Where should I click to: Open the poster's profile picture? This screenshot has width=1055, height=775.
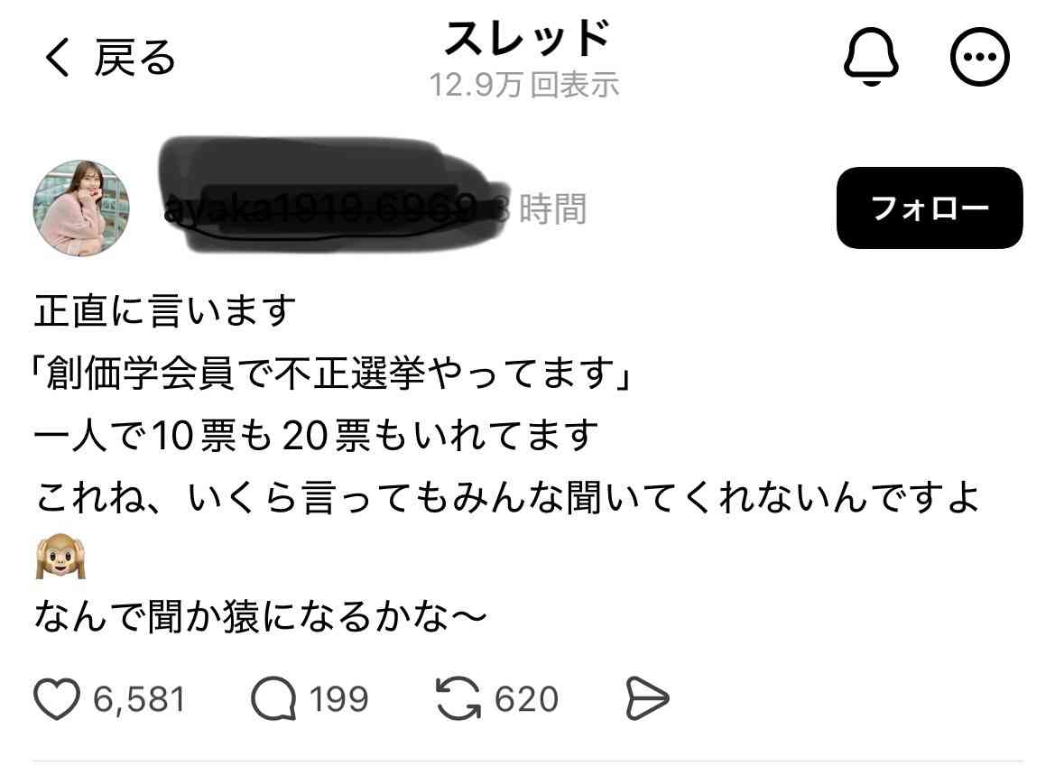(x=80, y=208)
